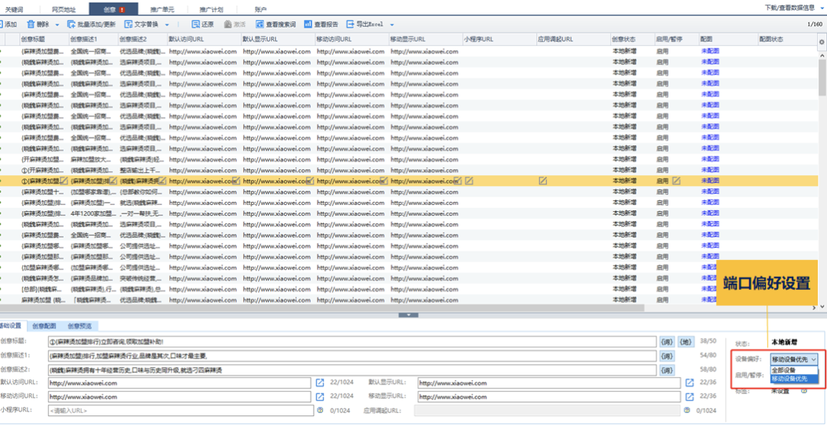Click edit icon in highlighted row's 启用/暂停 cell
827x426 pixels.
[x=676, y=181]
